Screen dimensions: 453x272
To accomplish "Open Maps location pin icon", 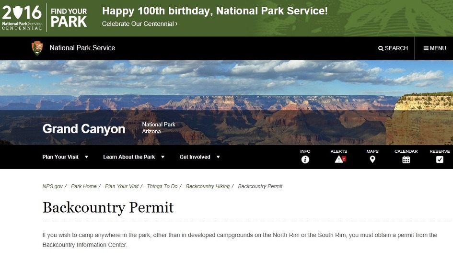I will (372, 159).
